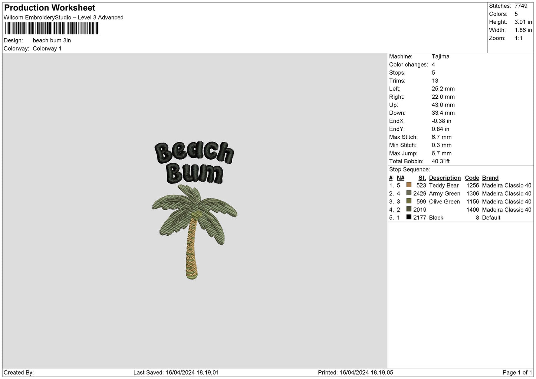
Task: Click the Trims value 13
Action: point(435,81)
